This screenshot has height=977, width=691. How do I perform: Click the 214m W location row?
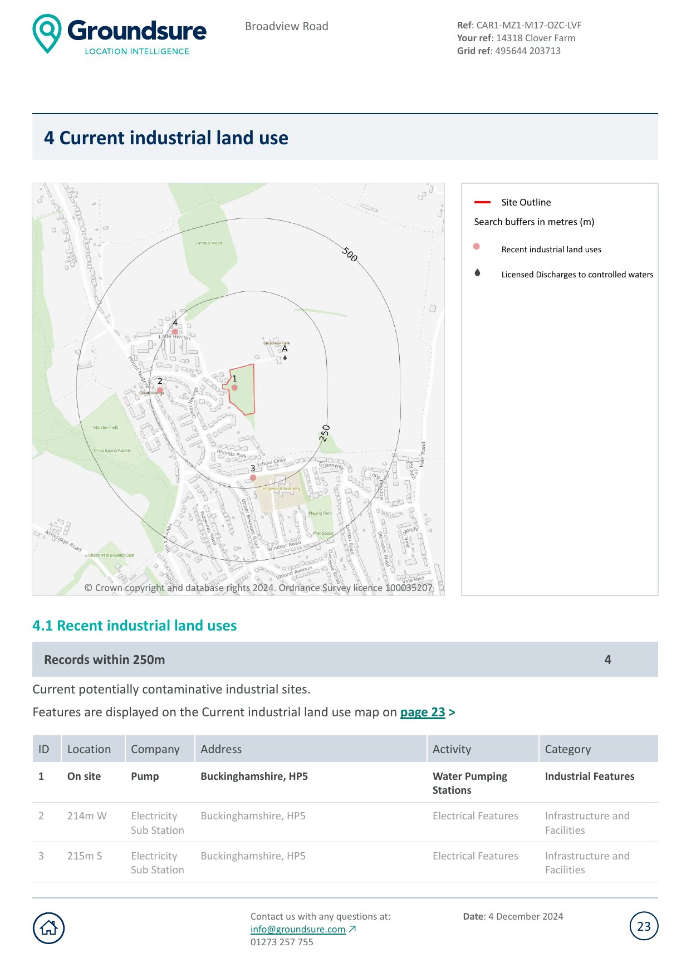click(x=87, y=816)
